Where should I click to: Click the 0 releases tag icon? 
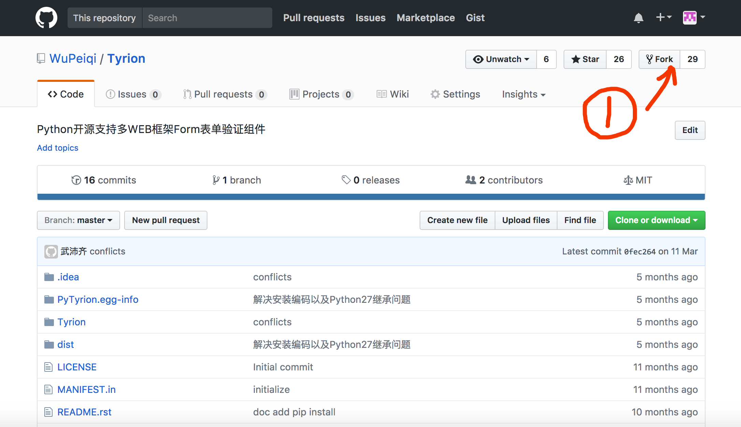click(346, 180)
